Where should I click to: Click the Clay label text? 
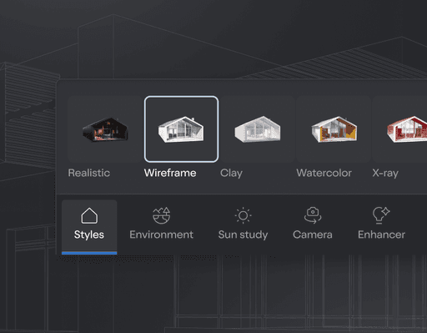pos(231,174)
